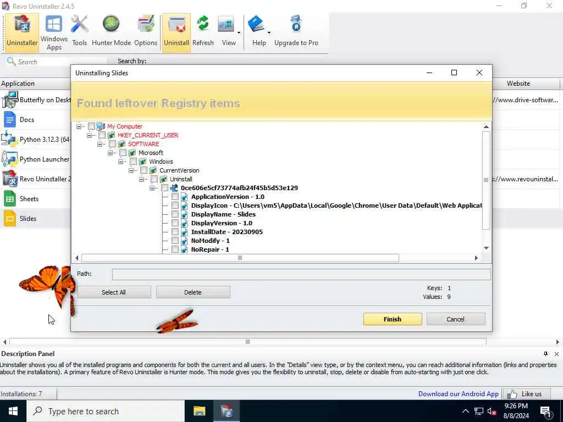Collapse the Microsoft tree node
Image resolution: width=563 pixels, height=422 pixels.
(x=110, y=153)
